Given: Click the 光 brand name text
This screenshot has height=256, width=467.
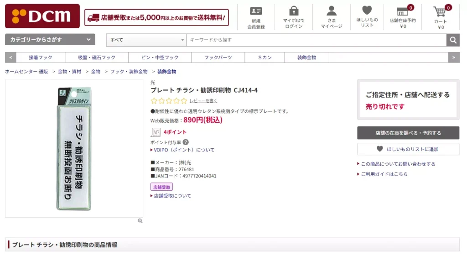Looking at the screenshot, I should [153, 83].
